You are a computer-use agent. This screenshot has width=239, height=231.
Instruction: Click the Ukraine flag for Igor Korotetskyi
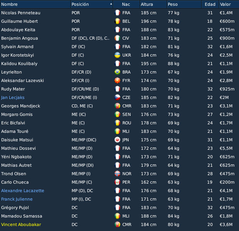[x=117, y=55]
